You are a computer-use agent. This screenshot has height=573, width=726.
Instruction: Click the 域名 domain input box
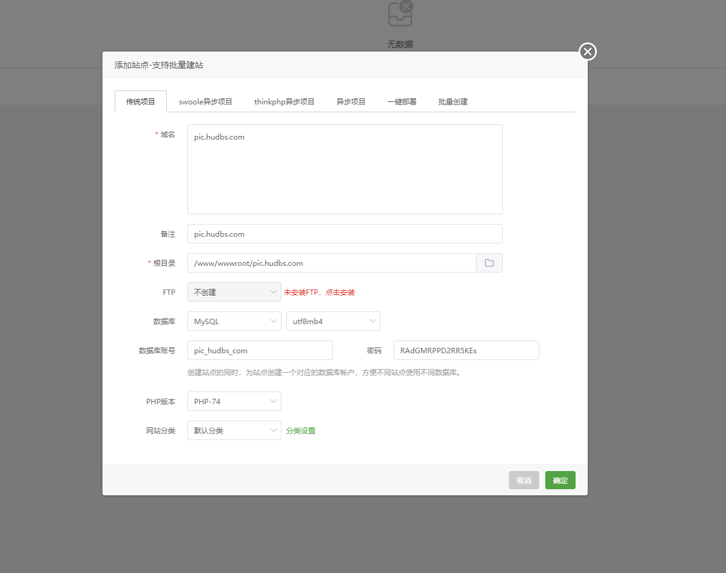point(345,169)
